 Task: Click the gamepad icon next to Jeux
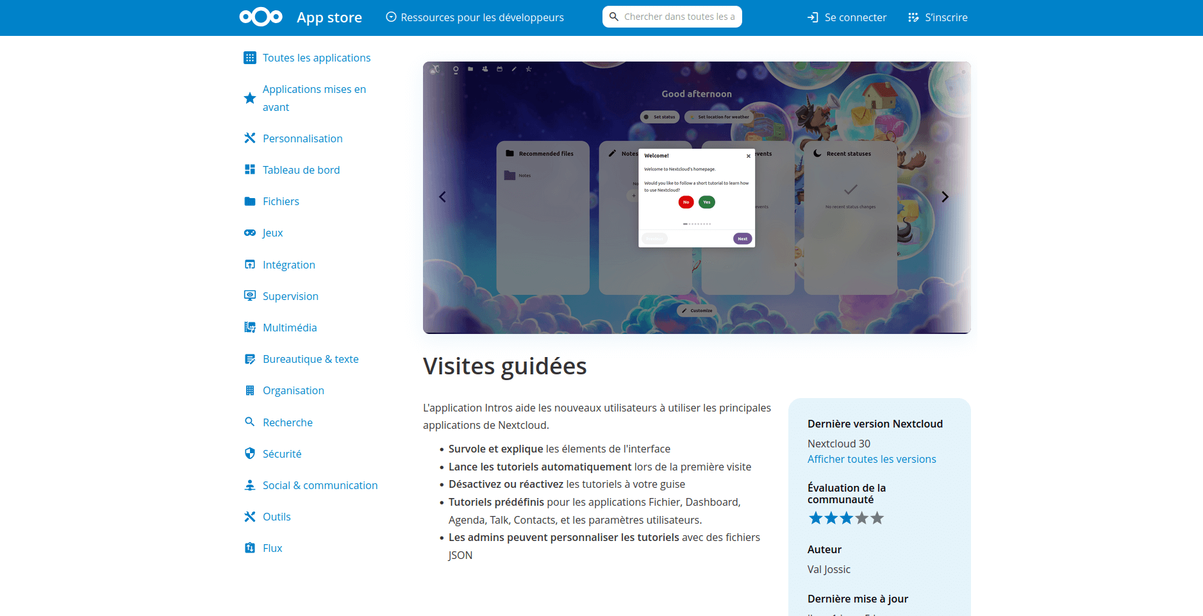250,233
